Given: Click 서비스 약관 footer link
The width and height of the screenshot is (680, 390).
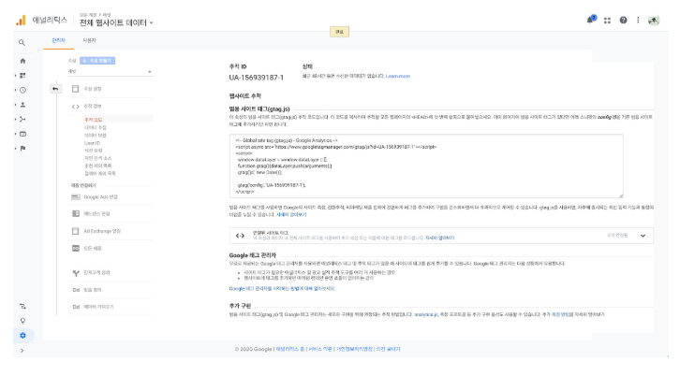Looking at the screenshot, I should point(320,349).
